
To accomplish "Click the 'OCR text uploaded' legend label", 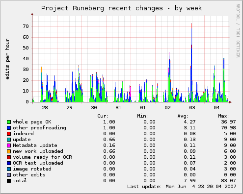I will 38,163.
